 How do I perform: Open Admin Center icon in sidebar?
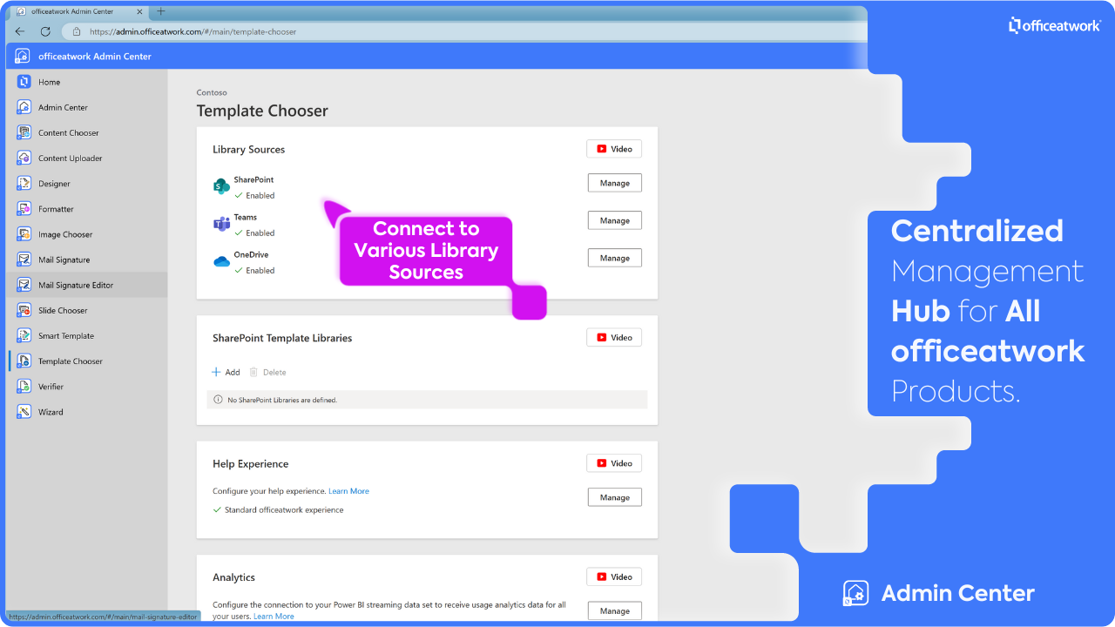pyautogui.click(x=24, y=107)
